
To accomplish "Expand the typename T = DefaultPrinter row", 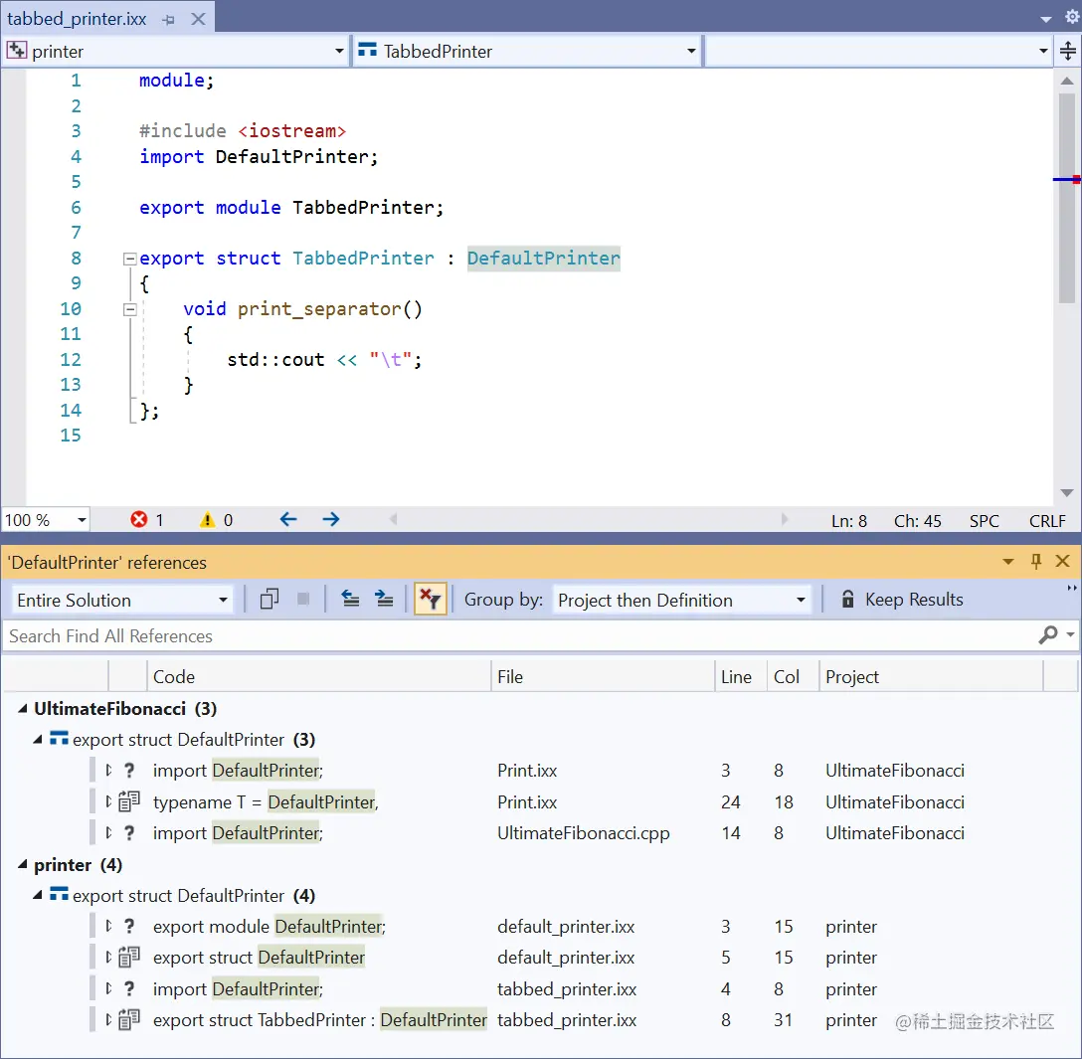I will (x=108, y=801).
